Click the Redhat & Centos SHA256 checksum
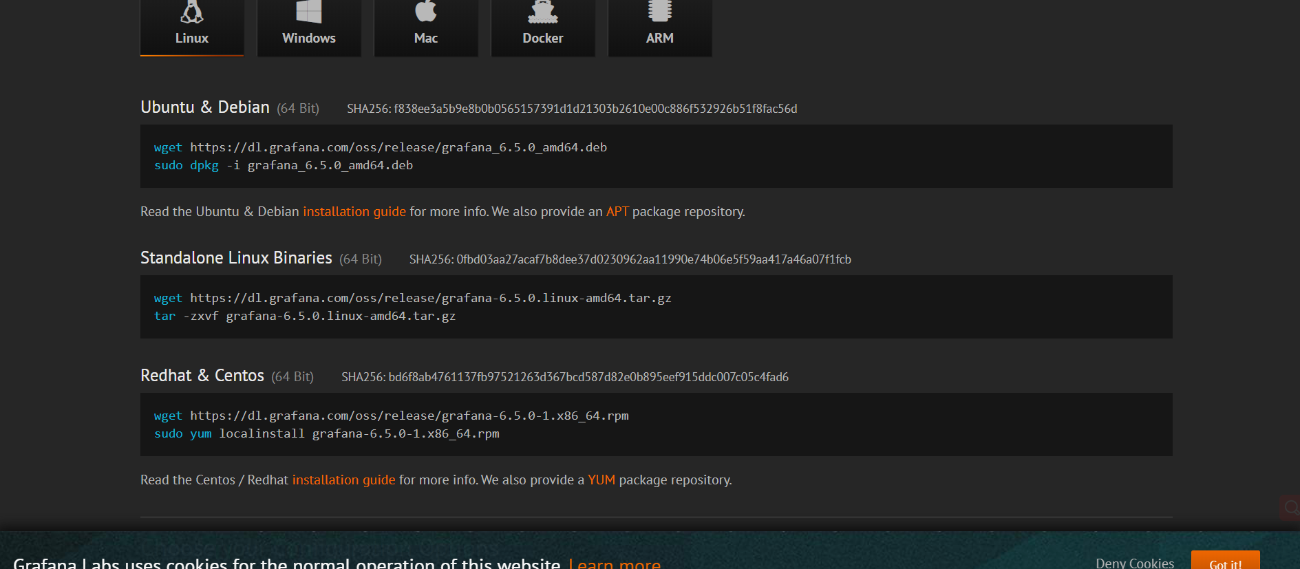The image size is (1300, 569). 565,377
